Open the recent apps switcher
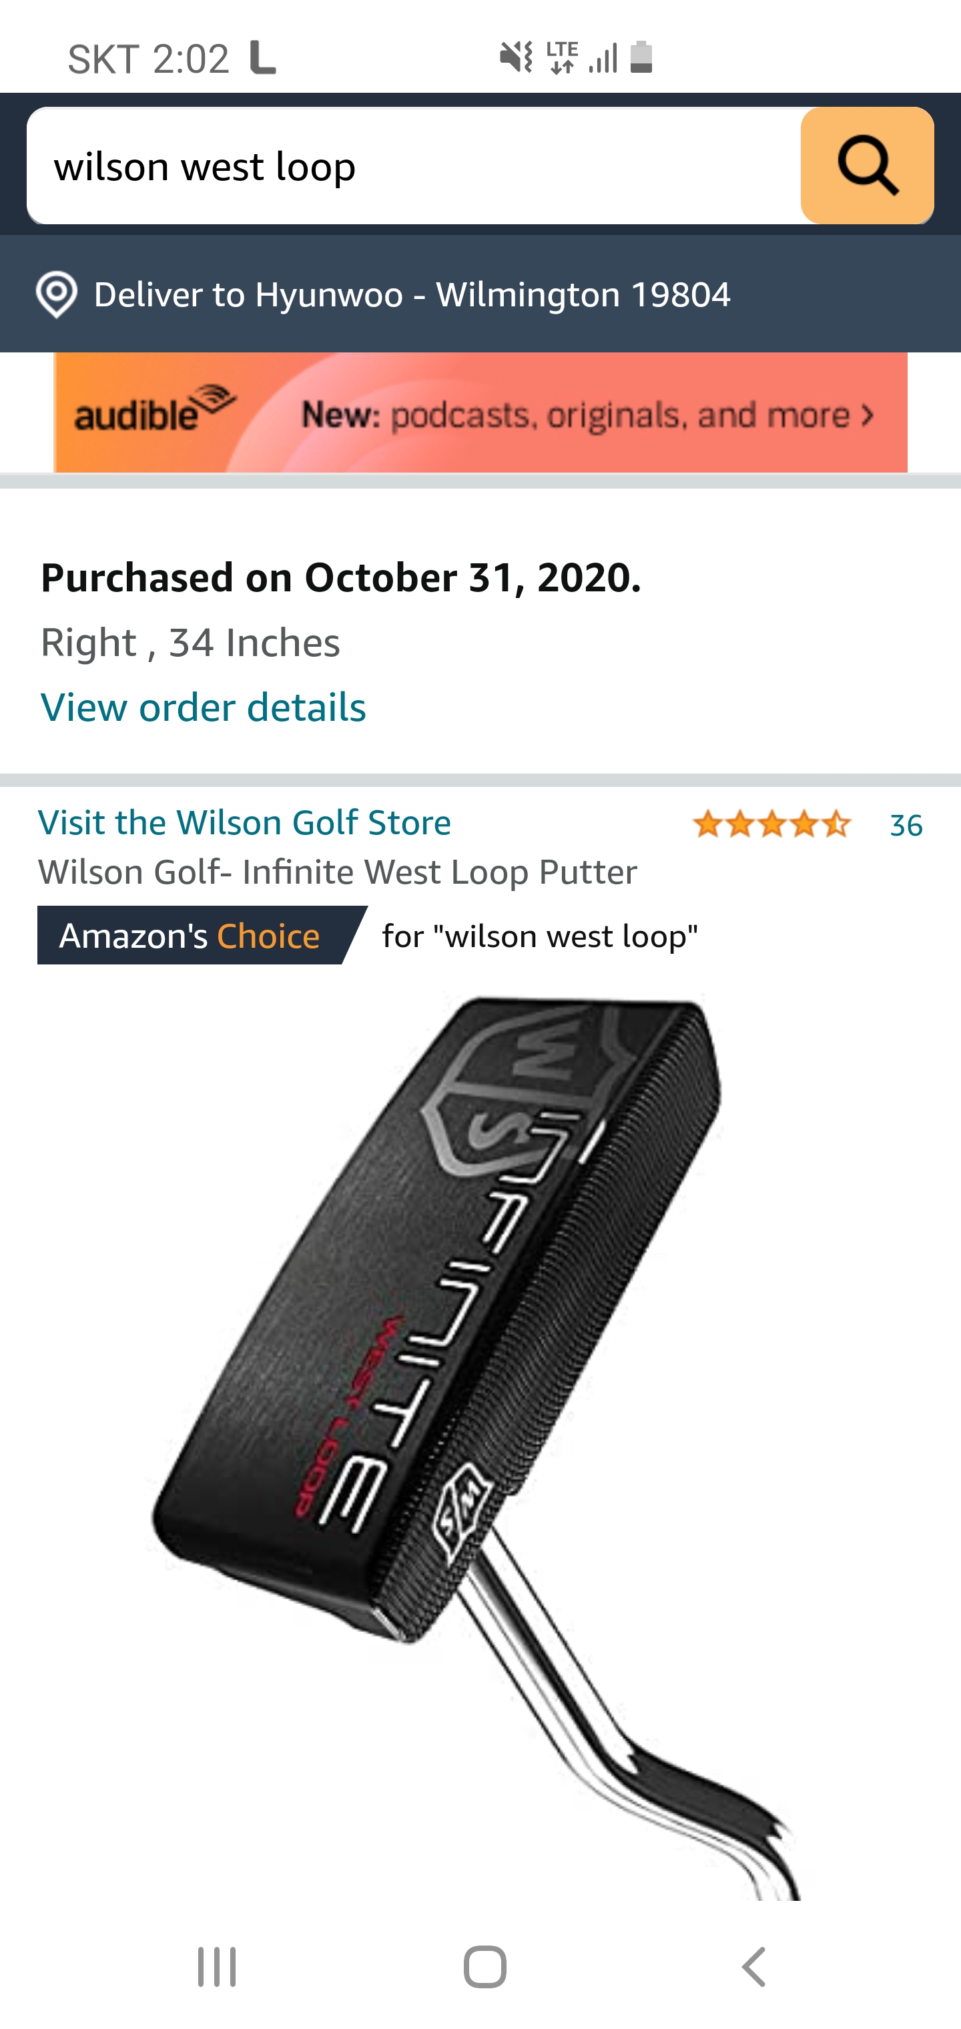961x2029 pixels. [x=217, y=1967]
